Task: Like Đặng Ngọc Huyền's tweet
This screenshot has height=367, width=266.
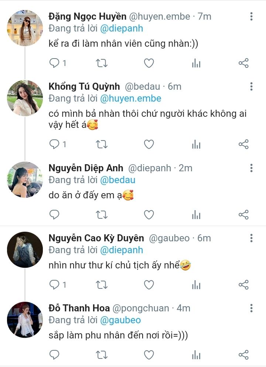Action: click(x=149, y=63)
